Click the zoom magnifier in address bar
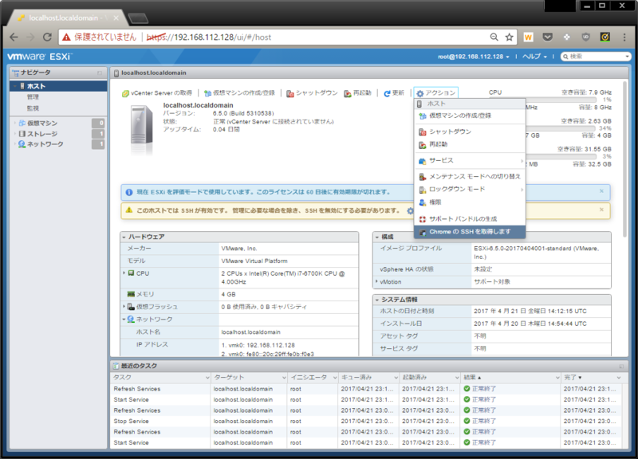 [x=494, y=37]
